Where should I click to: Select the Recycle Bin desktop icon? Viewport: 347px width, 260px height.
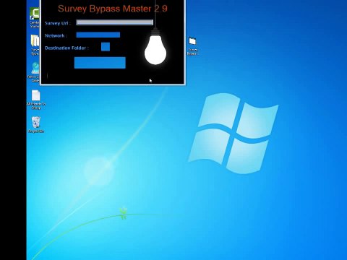pyautogui.click(x=36, y=124)
